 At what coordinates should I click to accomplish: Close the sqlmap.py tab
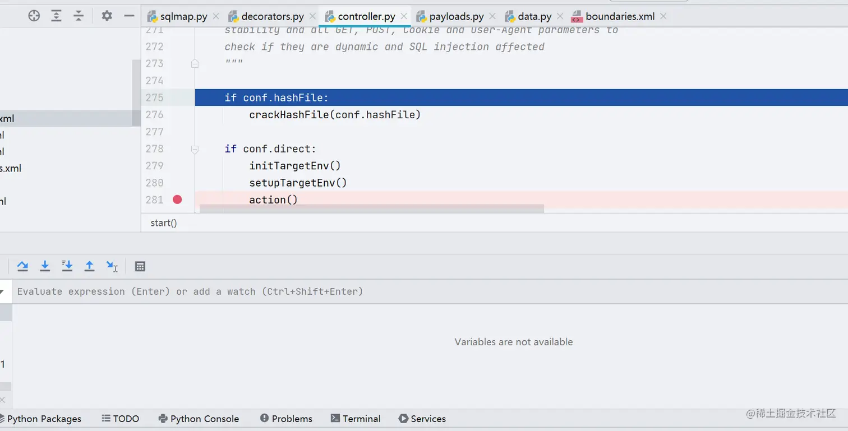click(x=216, y=17)
